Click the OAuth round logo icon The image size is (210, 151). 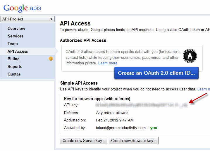(190, 56)
